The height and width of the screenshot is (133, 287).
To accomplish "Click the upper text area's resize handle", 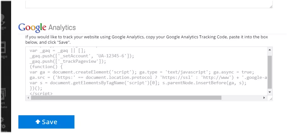I will coord(271,6).
